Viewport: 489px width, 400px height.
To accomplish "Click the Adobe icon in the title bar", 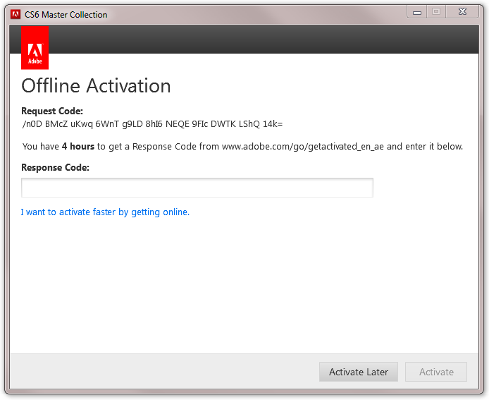I will pyautogui.click(x=16, y=14).
